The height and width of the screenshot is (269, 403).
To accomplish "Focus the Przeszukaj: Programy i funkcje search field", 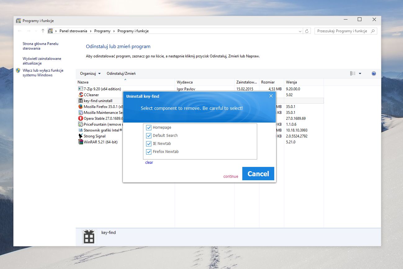I will (346, 31).
